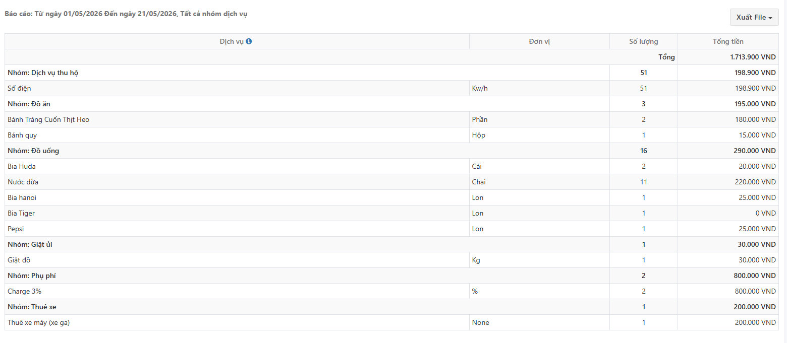Click the info icon beside Dịch vụ
This screenshot has height=343, width=787.
(x=249, y=42)
